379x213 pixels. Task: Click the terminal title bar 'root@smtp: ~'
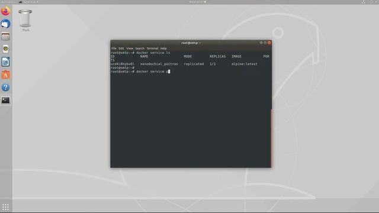(x=191, y=43)
